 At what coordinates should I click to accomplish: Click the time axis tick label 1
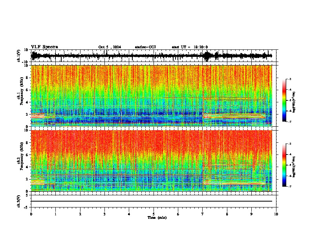(x=55, y=214)
